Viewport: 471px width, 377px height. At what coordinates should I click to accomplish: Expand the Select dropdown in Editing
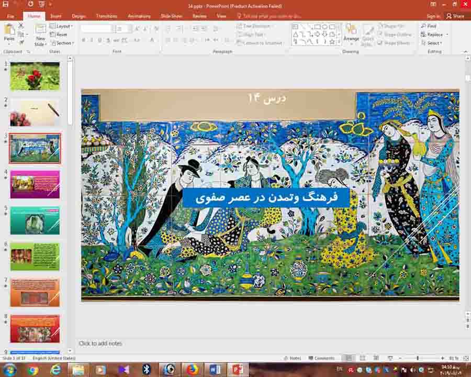point(432,43)
